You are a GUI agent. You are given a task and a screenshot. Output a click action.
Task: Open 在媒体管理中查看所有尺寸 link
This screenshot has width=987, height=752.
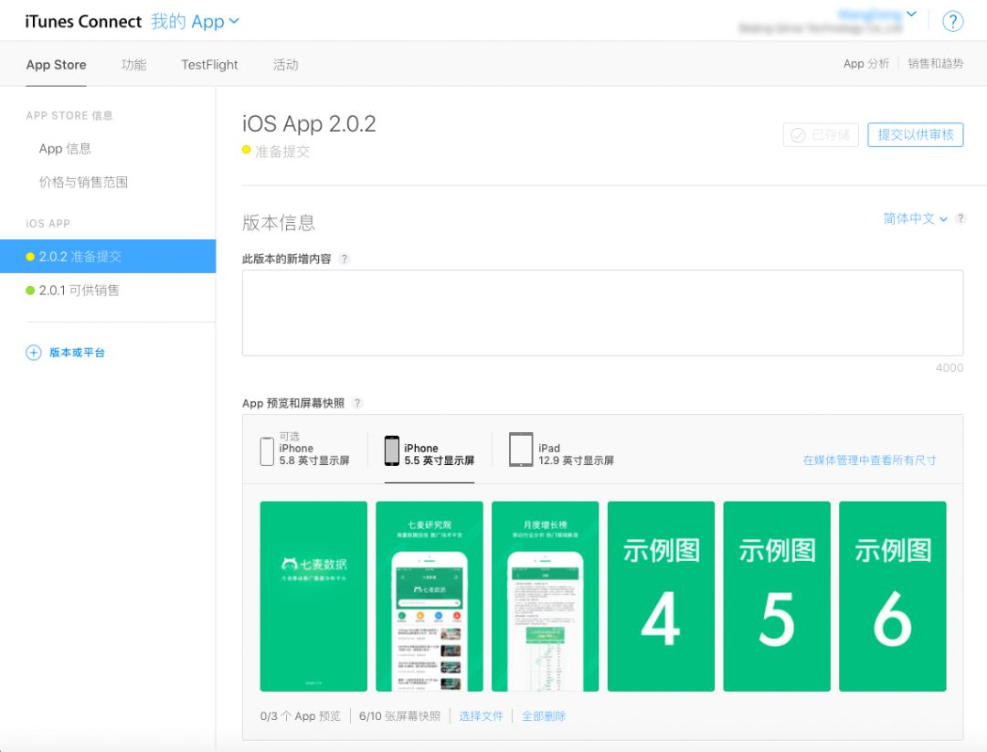point(869,460)
